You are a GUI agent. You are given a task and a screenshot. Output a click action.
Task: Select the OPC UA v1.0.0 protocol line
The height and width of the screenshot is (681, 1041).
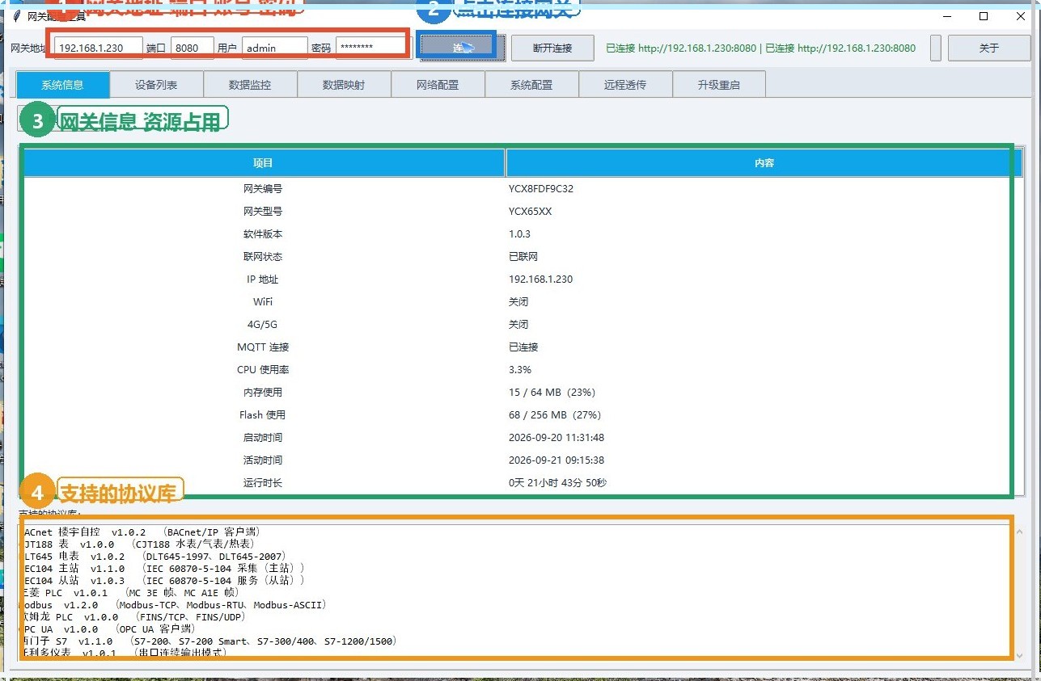tap(107, 628)
